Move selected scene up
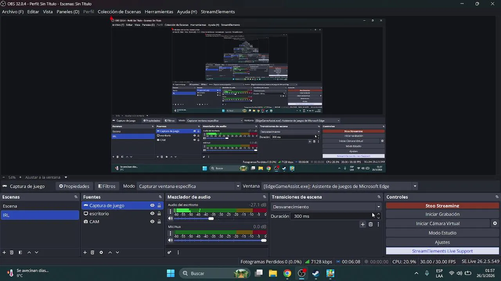 click(x=29, y=253)
